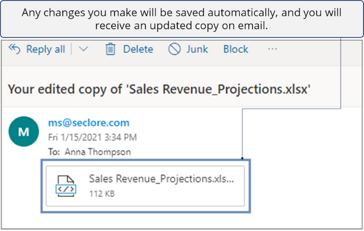Select the 'Your edited copy' subject line

point(159,89)
